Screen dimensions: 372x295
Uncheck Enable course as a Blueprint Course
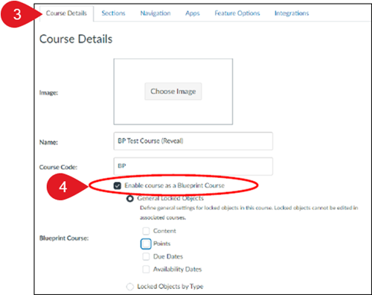coord(118,185)
